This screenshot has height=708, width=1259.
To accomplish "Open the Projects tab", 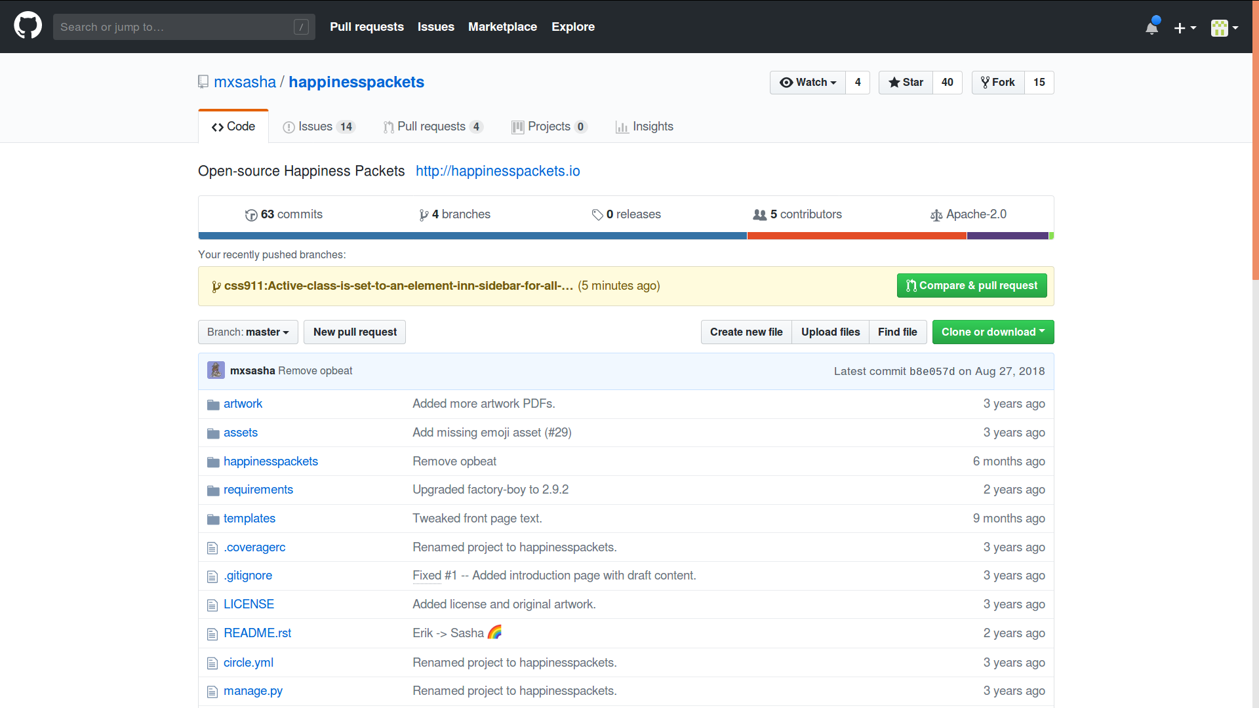I will (550, 127).
